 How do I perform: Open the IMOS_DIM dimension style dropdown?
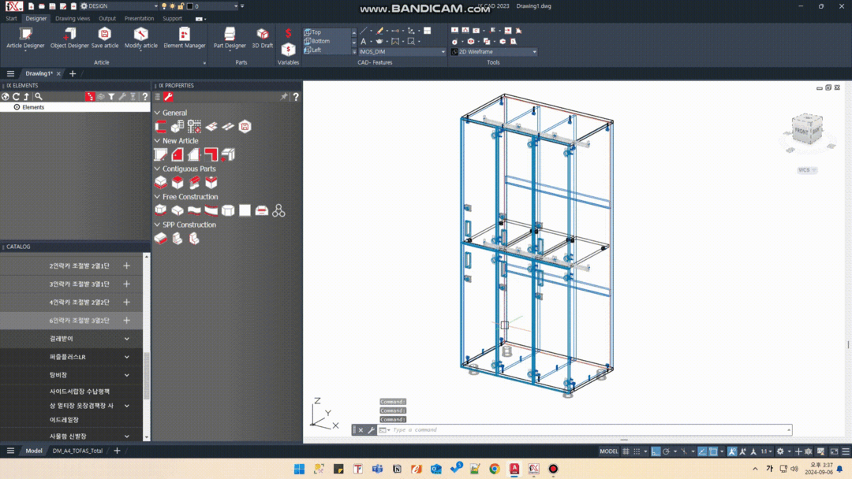click(x=402, y=51)
